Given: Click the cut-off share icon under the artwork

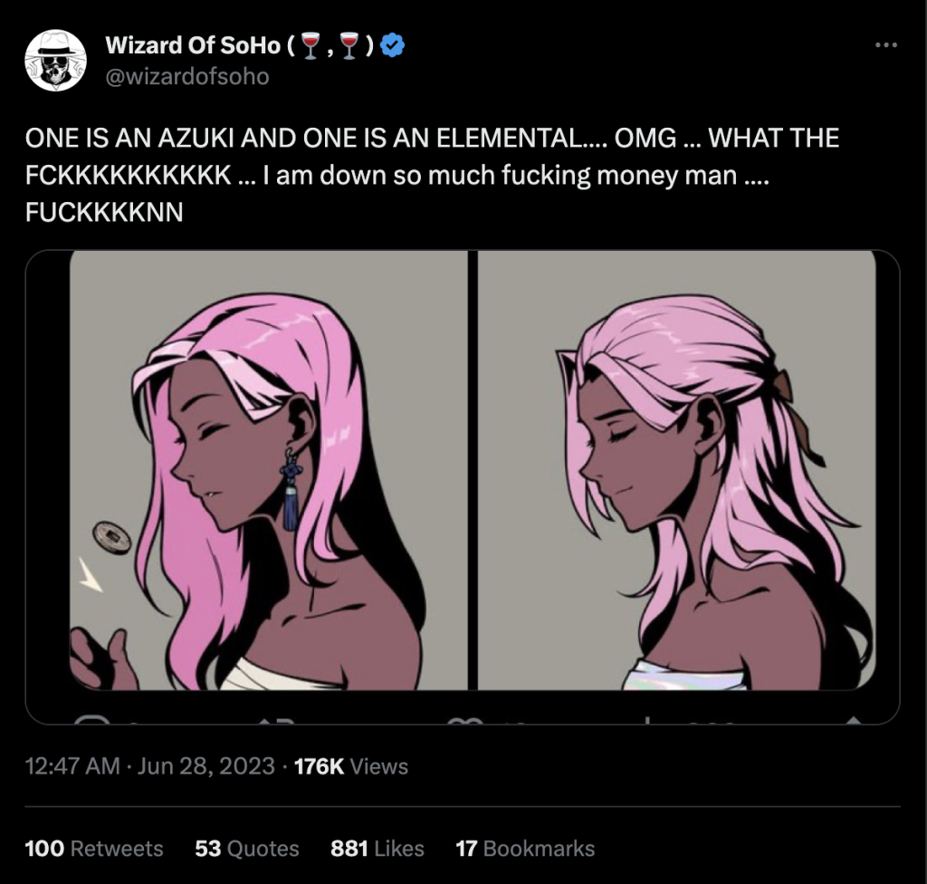Looking at the screenshot, I should [x=852, y=721].
